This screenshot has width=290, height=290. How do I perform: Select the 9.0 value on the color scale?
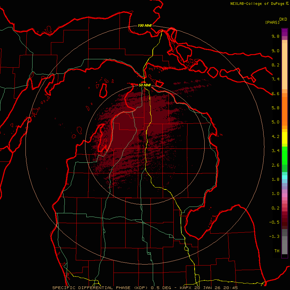pyautogui.click(x=275, y=51)
